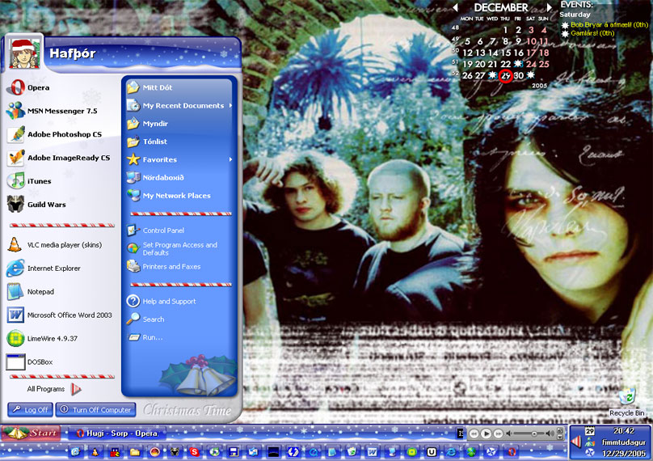
Task: Skip to next track in taskbar player
Action: click(498, 434)
